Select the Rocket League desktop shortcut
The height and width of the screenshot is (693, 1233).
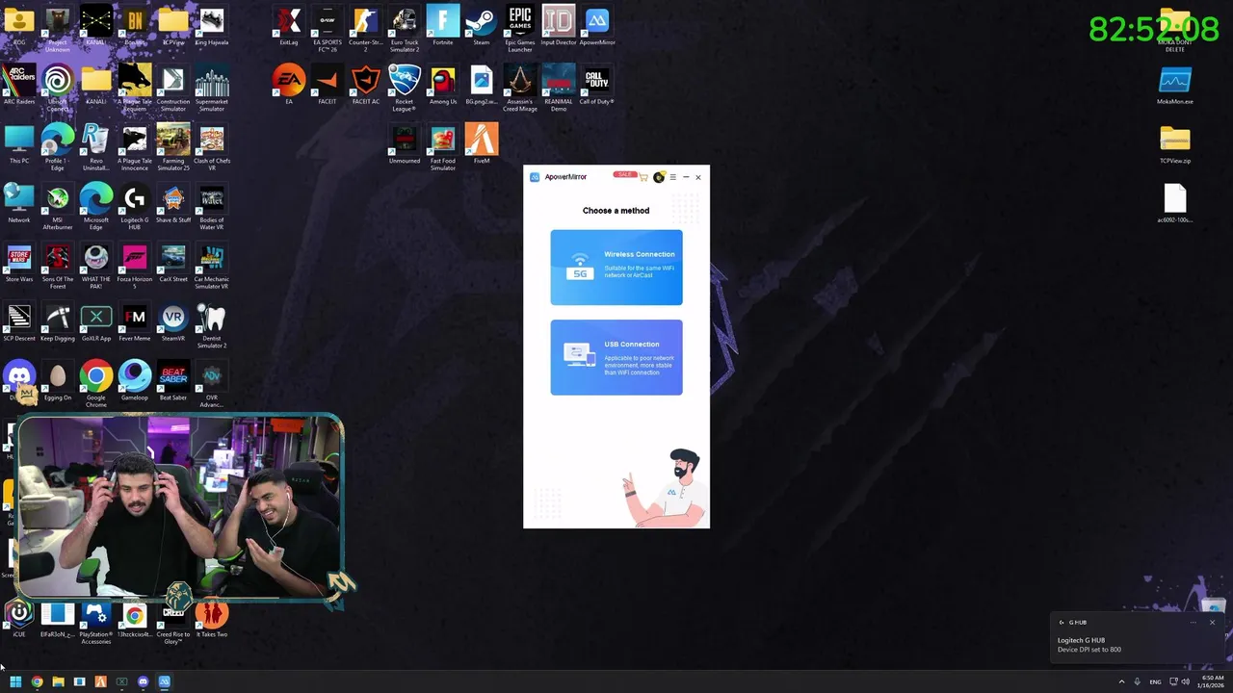point(405,88)
